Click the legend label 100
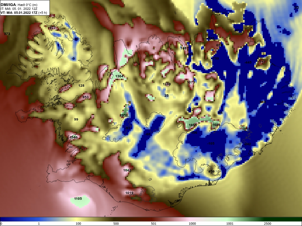Viewport: 302px width, 226px height. (x=78, y=224)
